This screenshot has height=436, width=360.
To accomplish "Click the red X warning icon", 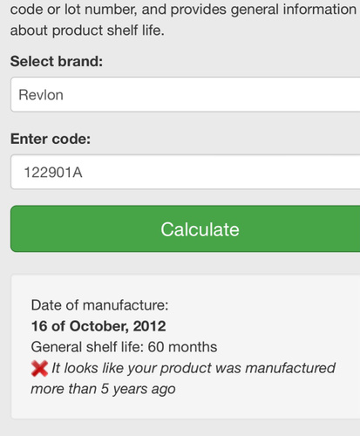I will 39,369.
